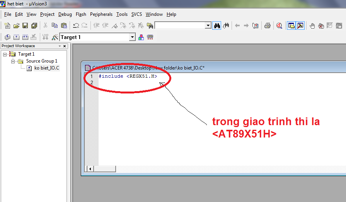The image size is (346, 202).
Task: Navigate forwards with right arrow
Action: [246, 25]
